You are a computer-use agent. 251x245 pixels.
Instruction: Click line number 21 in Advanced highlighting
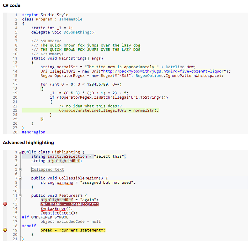pyautogui.click(x=15, y=239)
